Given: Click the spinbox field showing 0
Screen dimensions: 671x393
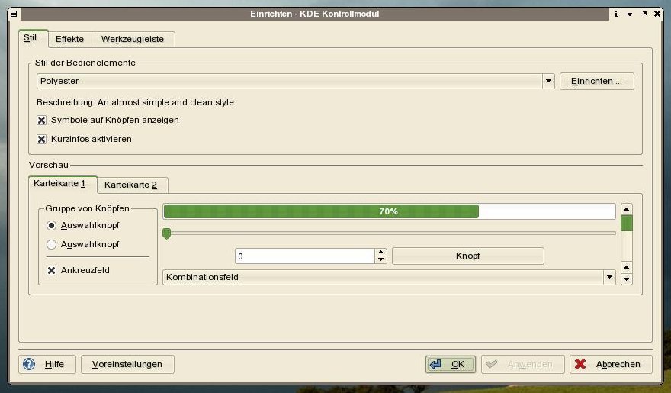Looking at the screenshot, I should 305,256.
